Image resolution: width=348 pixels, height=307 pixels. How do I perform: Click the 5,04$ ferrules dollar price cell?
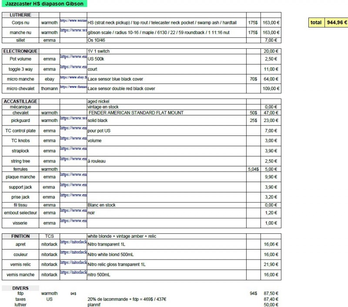click(x=253, y=169)
